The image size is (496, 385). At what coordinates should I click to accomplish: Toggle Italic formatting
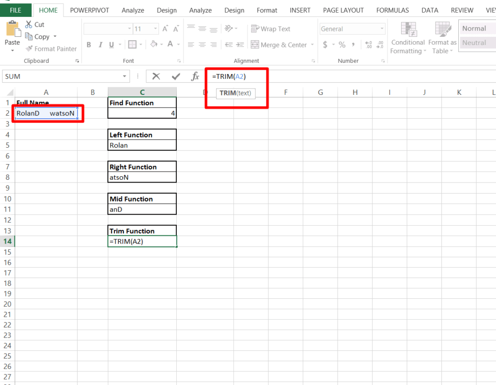click(x=100, y=45)
